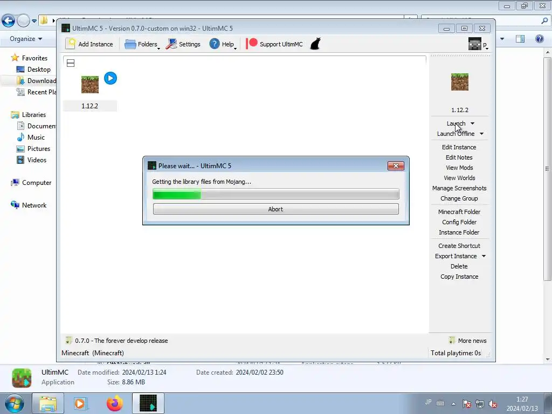Select Recent Places in Explorer sidebar
Screen dimensions: 552x414
click(x=37, y=92)
